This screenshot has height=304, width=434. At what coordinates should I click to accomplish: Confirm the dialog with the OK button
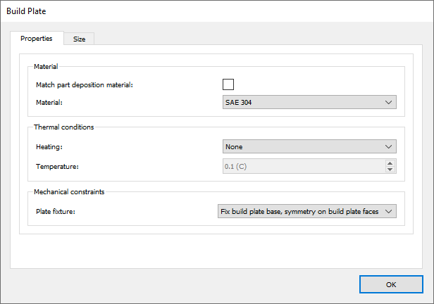point(391,284)
